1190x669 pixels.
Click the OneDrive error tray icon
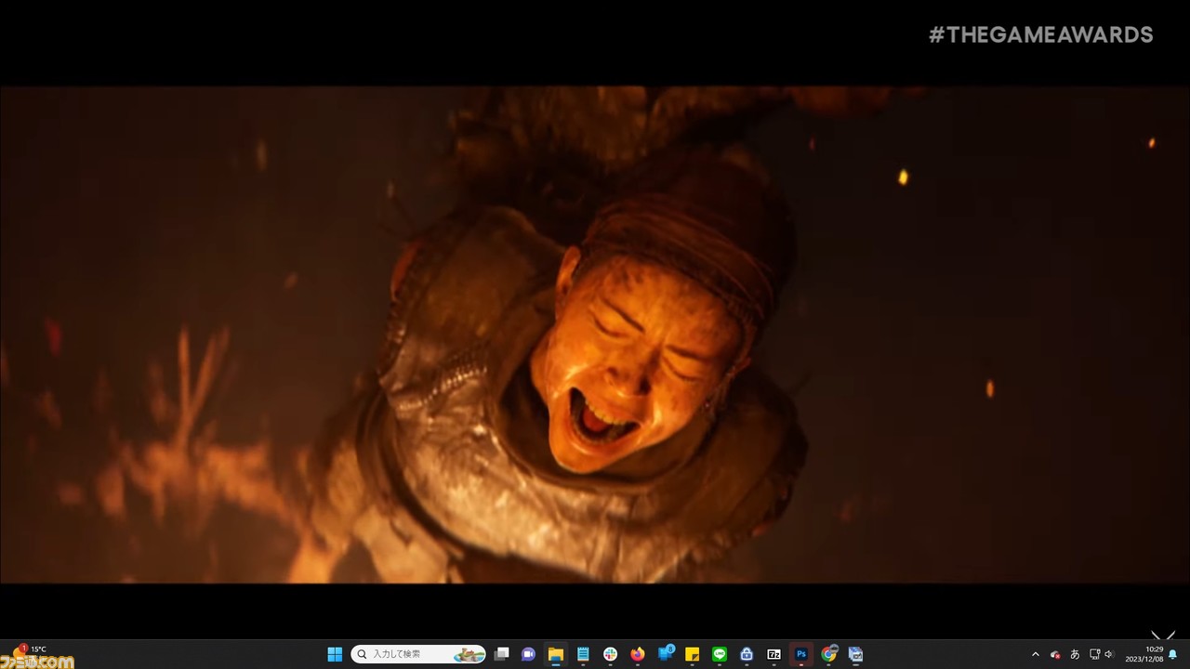[x=1055, y=654]
